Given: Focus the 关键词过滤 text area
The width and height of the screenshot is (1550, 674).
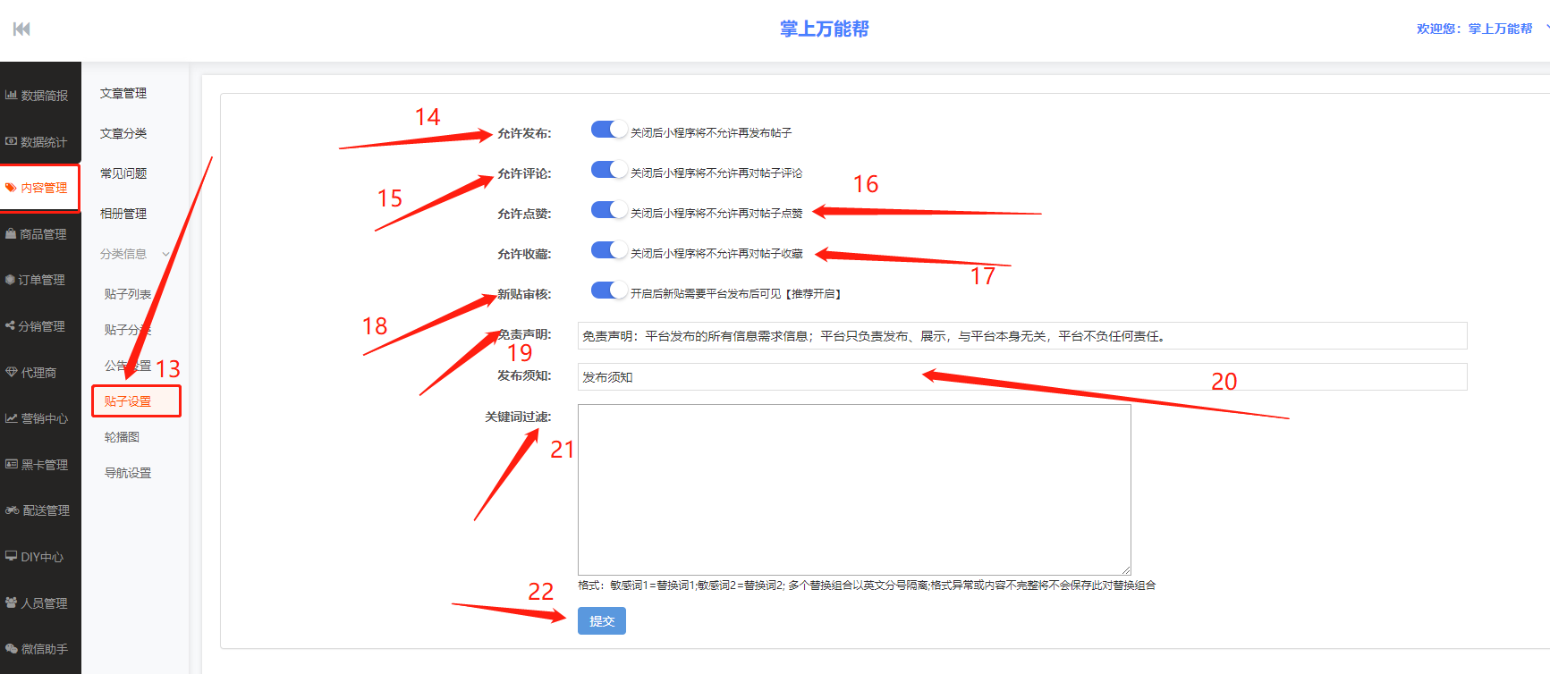Looking at the screenshot, I should 854,489.
